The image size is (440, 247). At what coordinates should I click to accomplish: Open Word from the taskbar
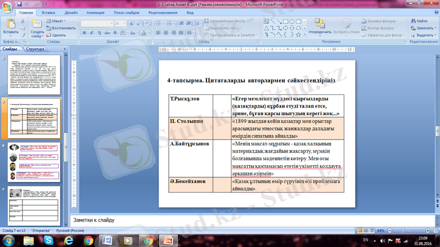pyautogui.click(x=108, y=240)
